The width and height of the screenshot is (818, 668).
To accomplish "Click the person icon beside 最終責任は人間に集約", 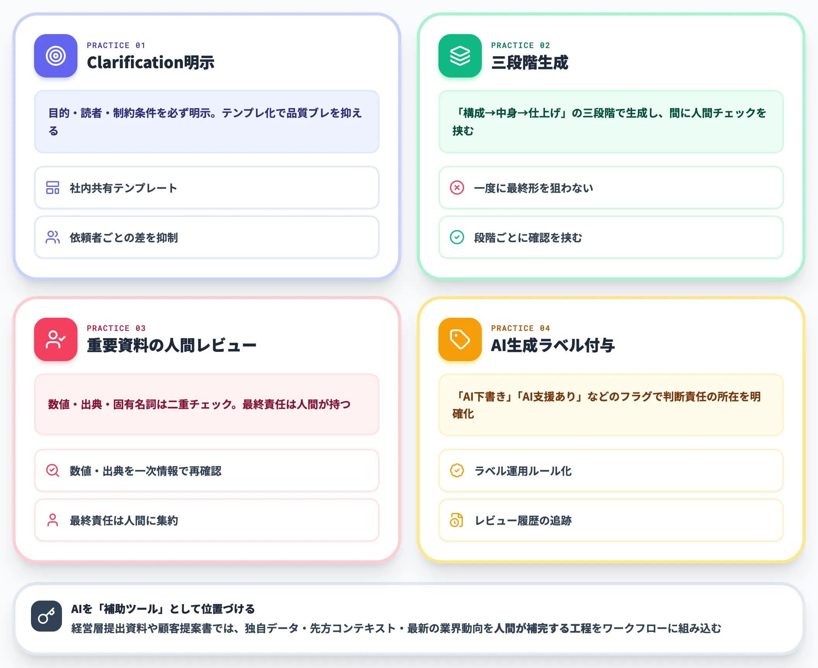I will pos(53,520).
